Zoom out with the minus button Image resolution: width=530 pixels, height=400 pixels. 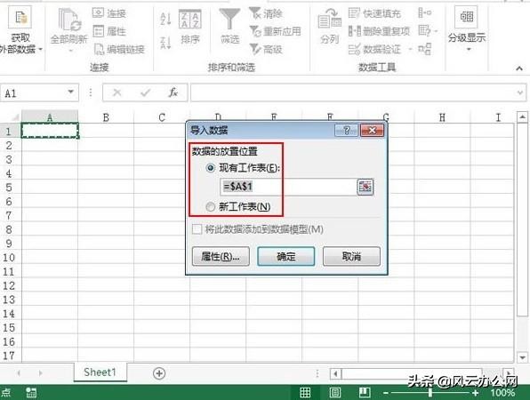(x=386, y=393)
